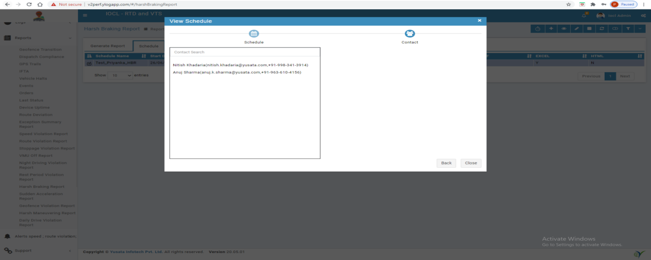Expand the toolbar chevron dropdown
This screenshot has height=260, width=651.
click(640, 29)
